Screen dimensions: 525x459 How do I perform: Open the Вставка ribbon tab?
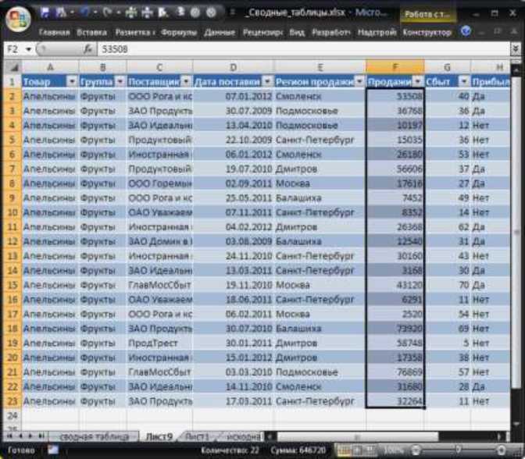coord(92,33)
